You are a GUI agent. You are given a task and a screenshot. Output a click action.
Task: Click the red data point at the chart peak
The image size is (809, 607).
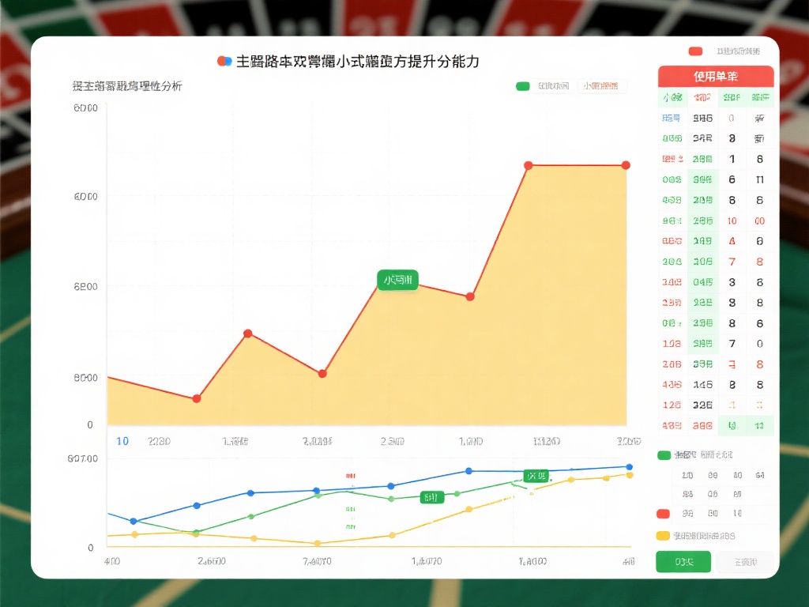(x=528, y=165)
